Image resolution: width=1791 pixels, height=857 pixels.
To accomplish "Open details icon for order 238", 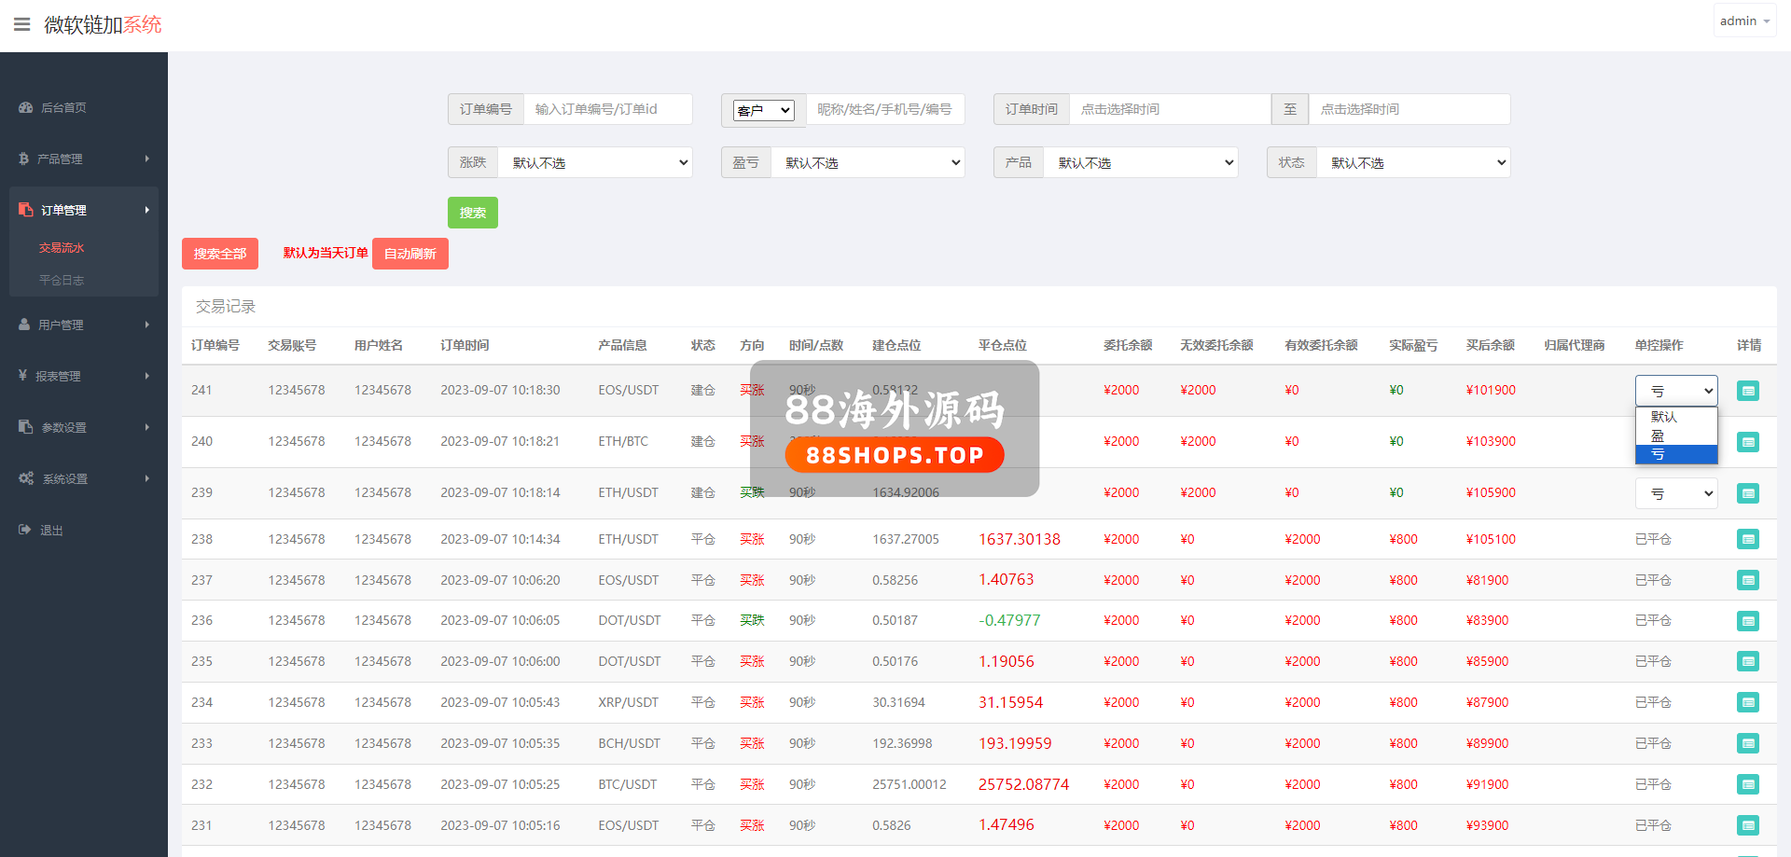I will click(1747, 539).
